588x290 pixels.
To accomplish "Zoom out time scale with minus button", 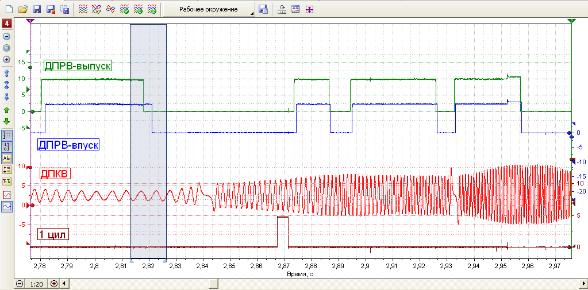I will tap(20, 284).
